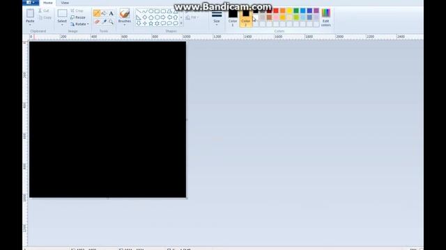This screenshot has height=250, width=446.
Task: Choose the Rounded rectangle shape
Action: pos(163,11)
